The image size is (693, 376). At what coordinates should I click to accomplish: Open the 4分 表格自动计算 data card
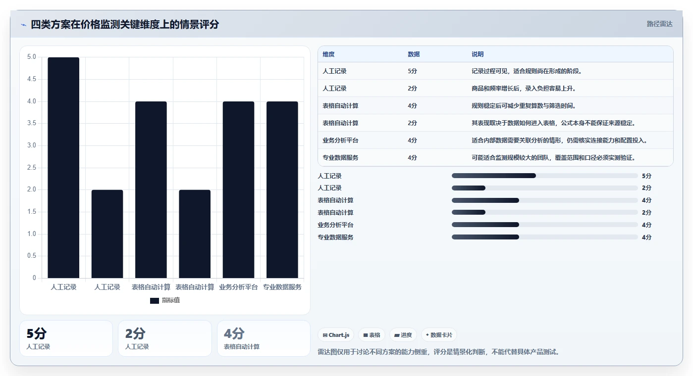[x=264, y=338]
